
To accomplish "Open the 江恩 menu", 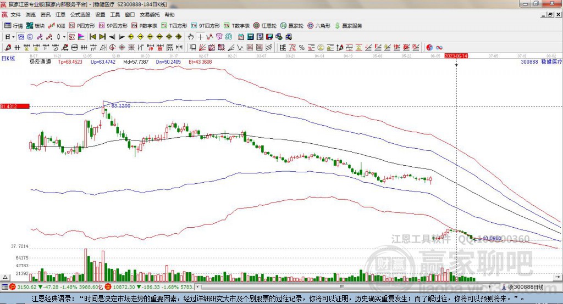I will click(x=60, y=15).
